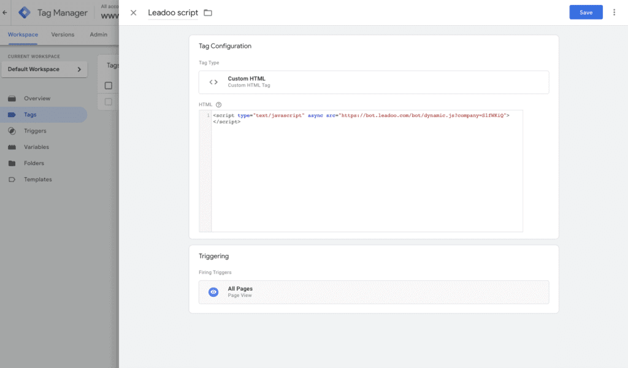This screenshot has height=368, width=628.
Task: Save the Leadoo script tag
Action: (x=586, y=12)
